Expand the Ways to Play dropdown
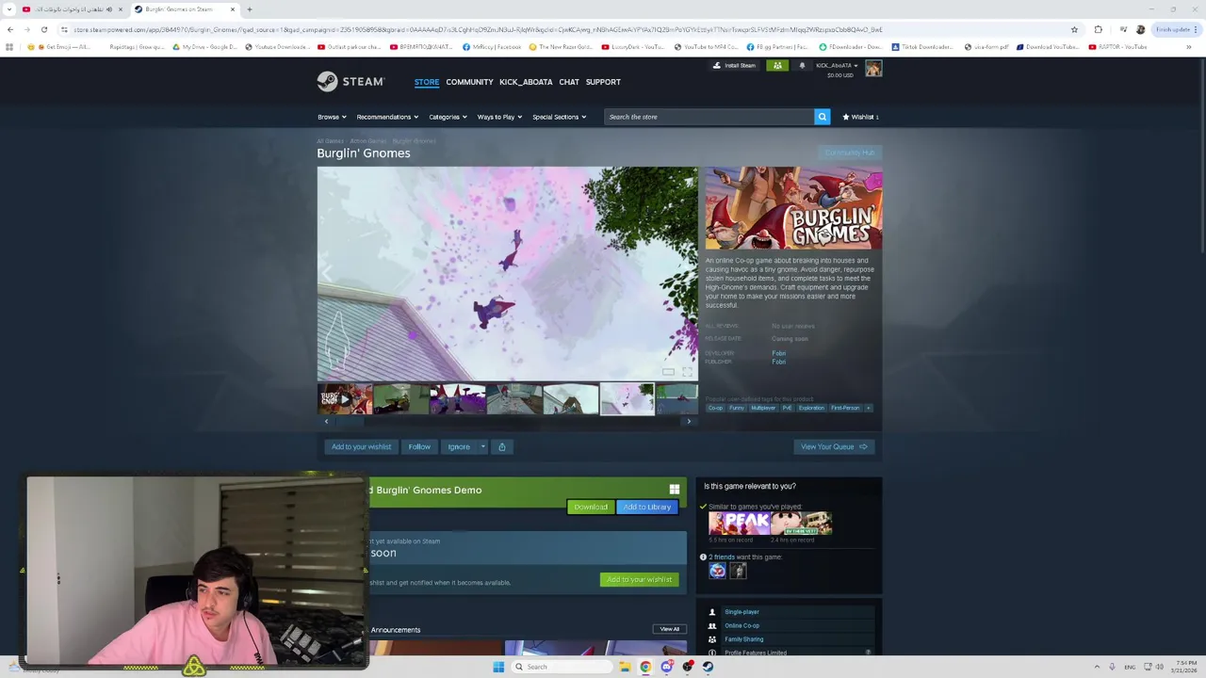This screenshot has height=678, width=1206. click(x=499, y=117)
